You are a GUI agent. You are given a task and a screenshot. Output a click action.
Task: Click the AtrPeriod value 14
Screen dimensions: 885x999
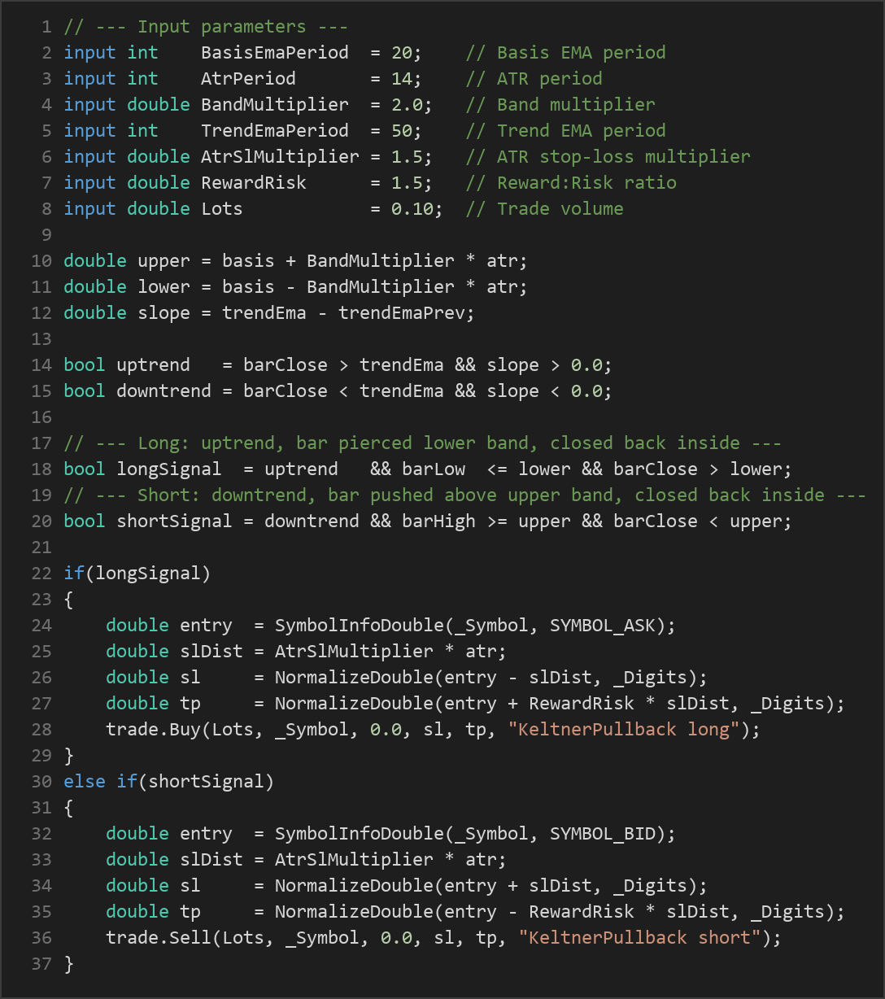click(402, 79)
